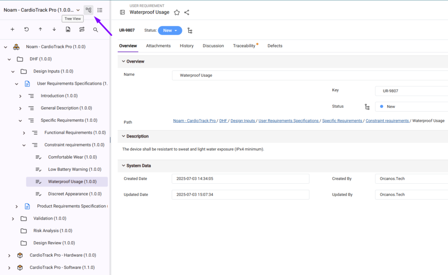Switch to list view icon

pyautogui.click(x=100, y=10)
